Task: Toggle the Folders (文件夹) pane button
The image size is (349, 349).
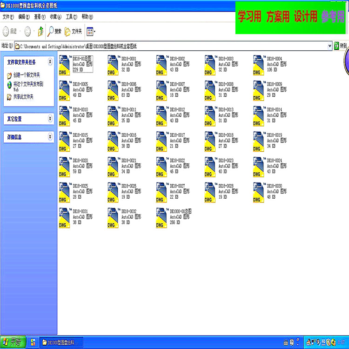Action: click(73, 31)
